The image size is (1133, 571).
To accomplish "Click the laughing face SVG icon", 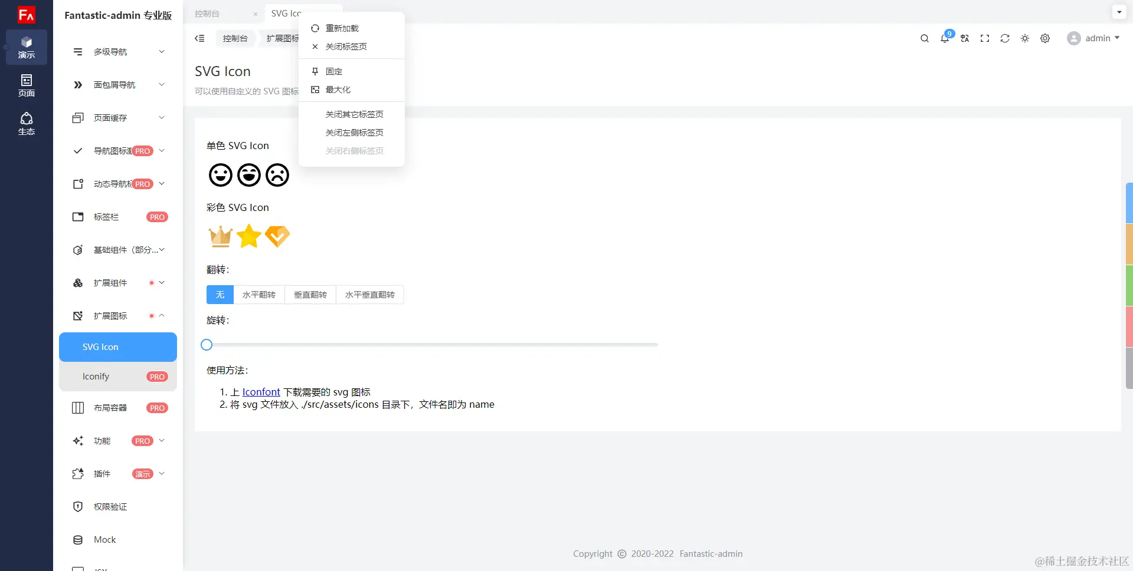I will click(249, 175).
